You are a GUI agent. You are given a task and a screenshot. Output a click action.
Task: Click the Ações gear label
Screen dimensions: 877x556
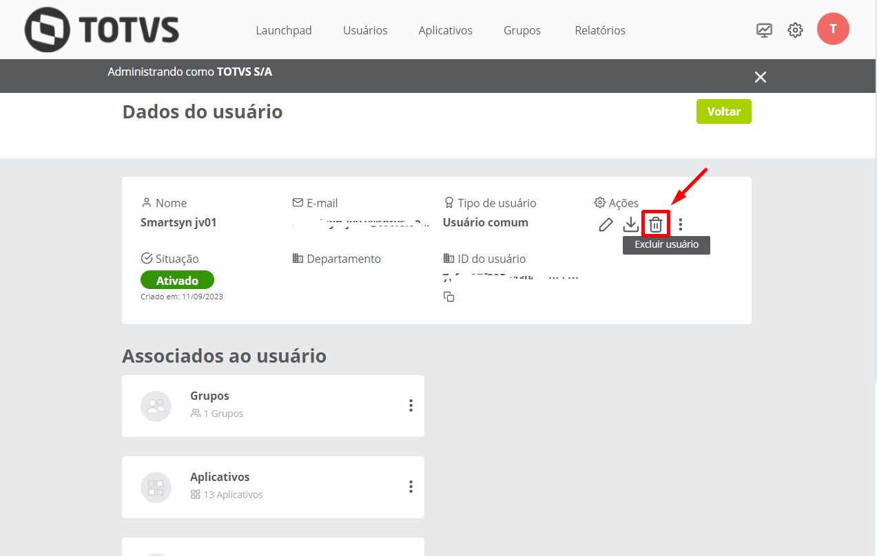tap(617, 203)
